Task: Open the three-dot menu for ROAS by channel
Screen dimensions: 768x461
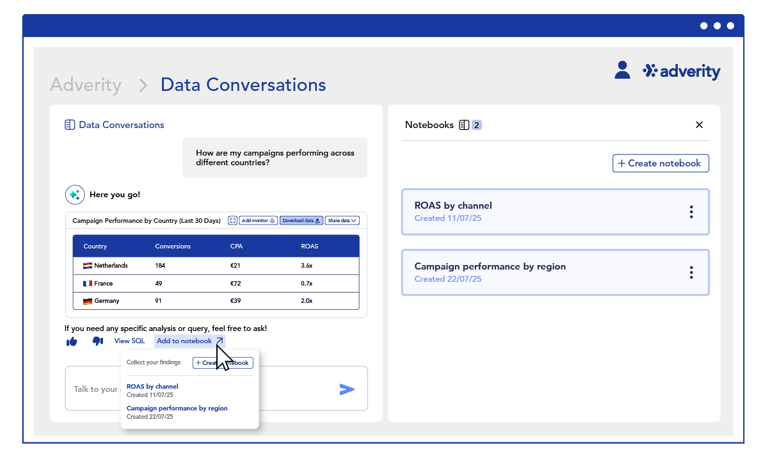Action: click(691, 211)
